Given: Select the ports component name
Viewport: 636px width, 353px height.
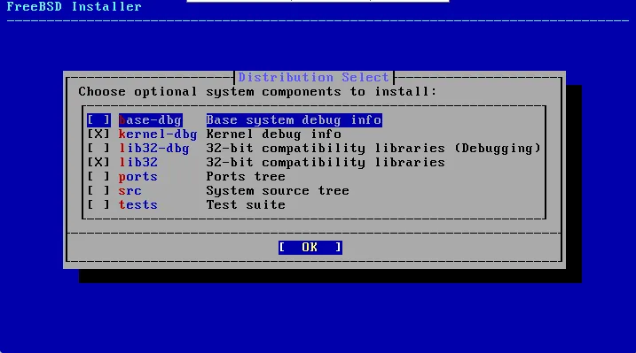Looking at the screenshot, I should [x=137, y=177].
